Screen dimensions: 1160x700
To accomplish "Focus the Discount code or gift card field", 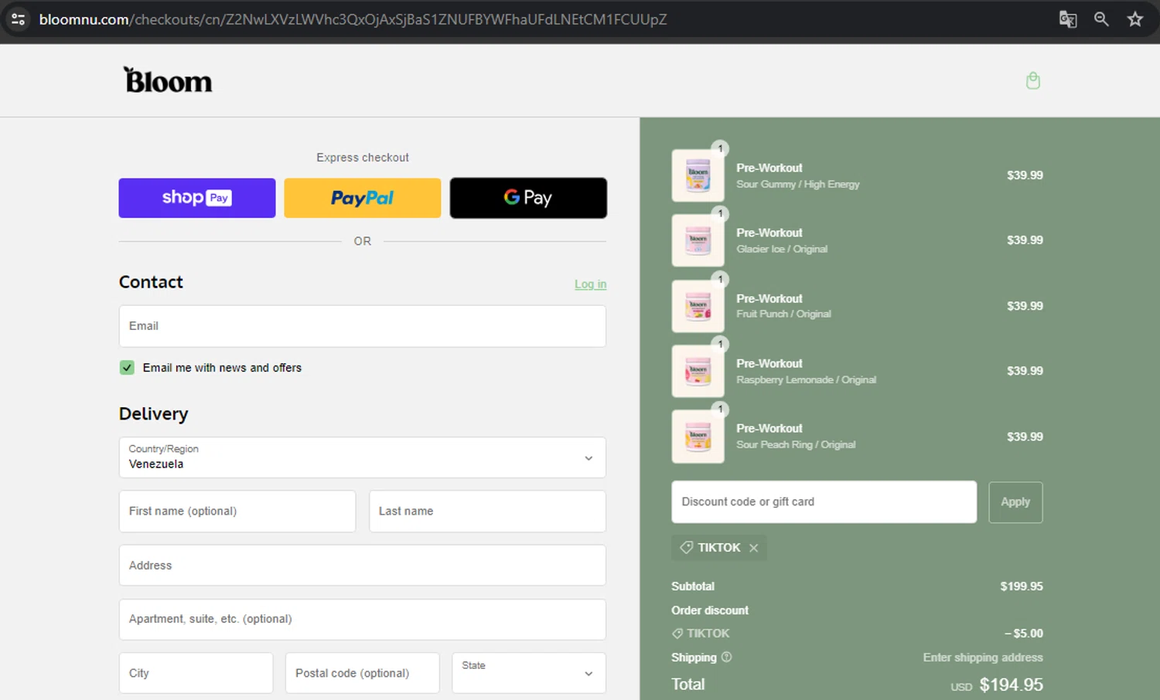I will [x=824, y=502].
